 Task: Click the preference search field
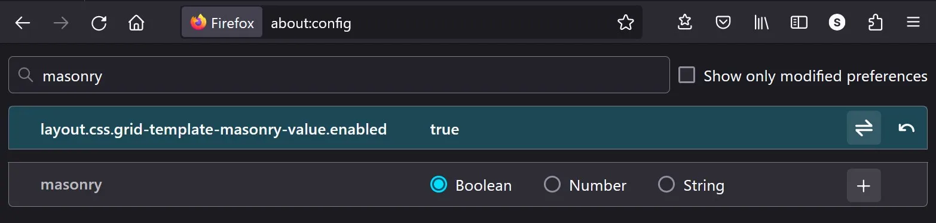(x=339, y=75)
